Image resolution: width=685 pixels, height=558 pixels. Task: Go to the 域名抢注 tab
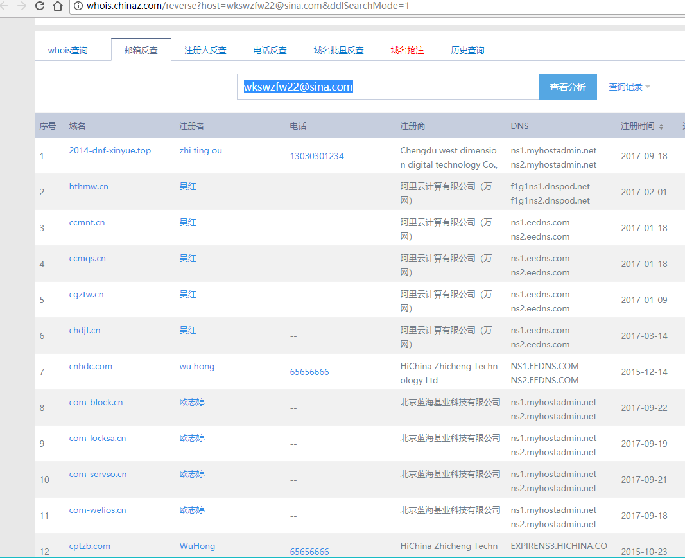407,50
